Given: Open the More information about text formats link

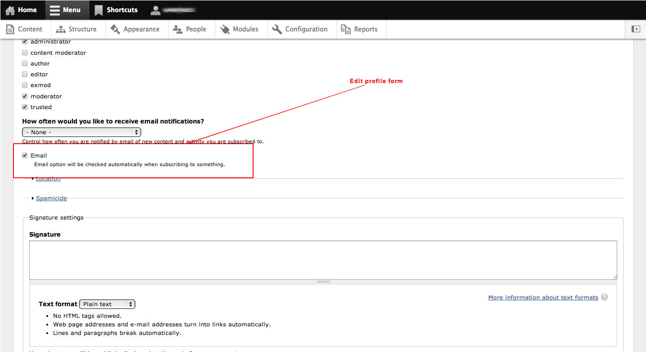Looking at the screenshot, I should click(x=543, y=297).
